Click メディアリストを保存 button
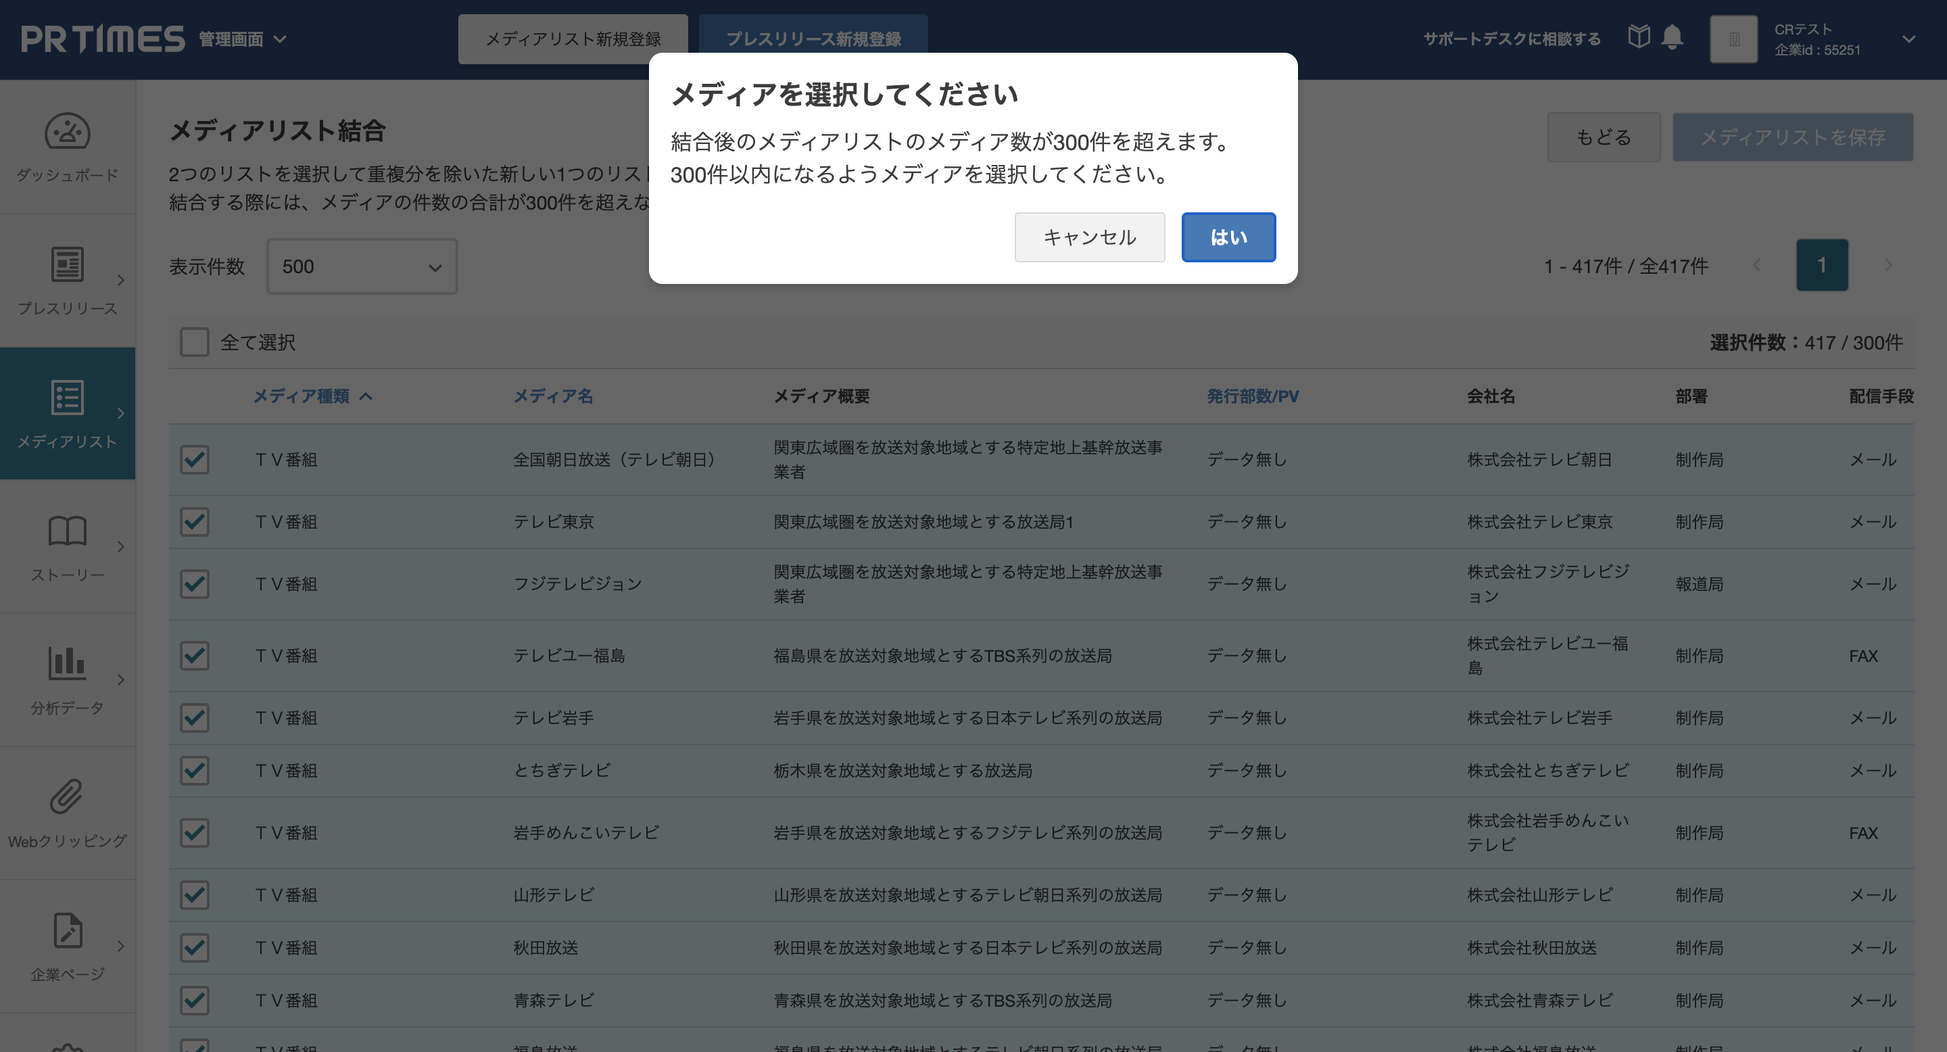The image size is (1947, 1052). (1792, 137)
